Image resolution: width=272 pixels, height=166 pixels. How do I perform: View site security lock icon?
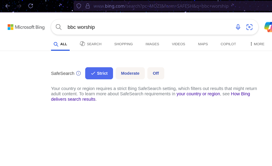[x=88, y=6]
